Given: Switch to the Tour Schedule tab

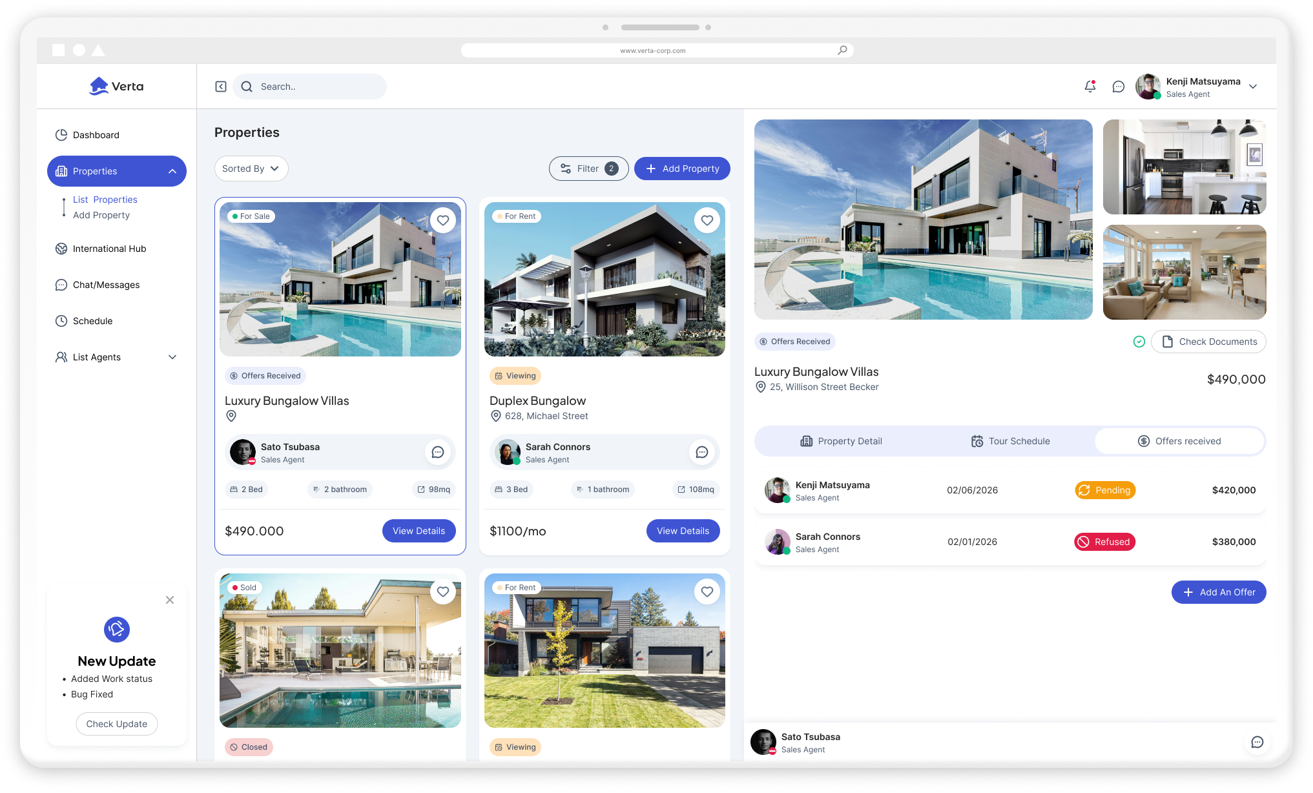Looking at the screenshot, I should coord(1011,441).
